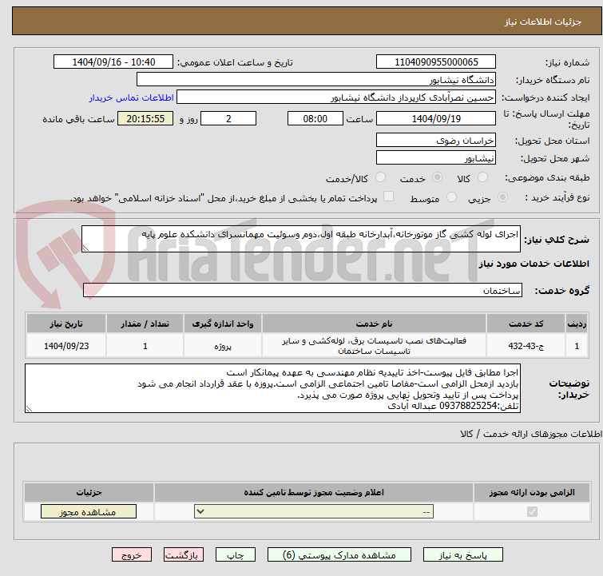
Task: Select the جزیی purchase type radio
Action: point(502,197)
